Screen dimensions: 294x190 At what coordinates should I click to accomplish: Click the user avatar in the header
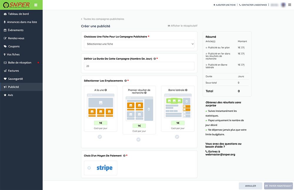coord(283,5)
